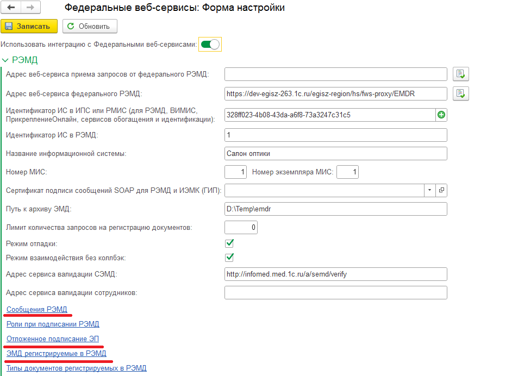Image resolution: width=518 pixels, height=376 pixels.
Task: Click green plus icon in ИС identifier field
Action: click(441, 115)
